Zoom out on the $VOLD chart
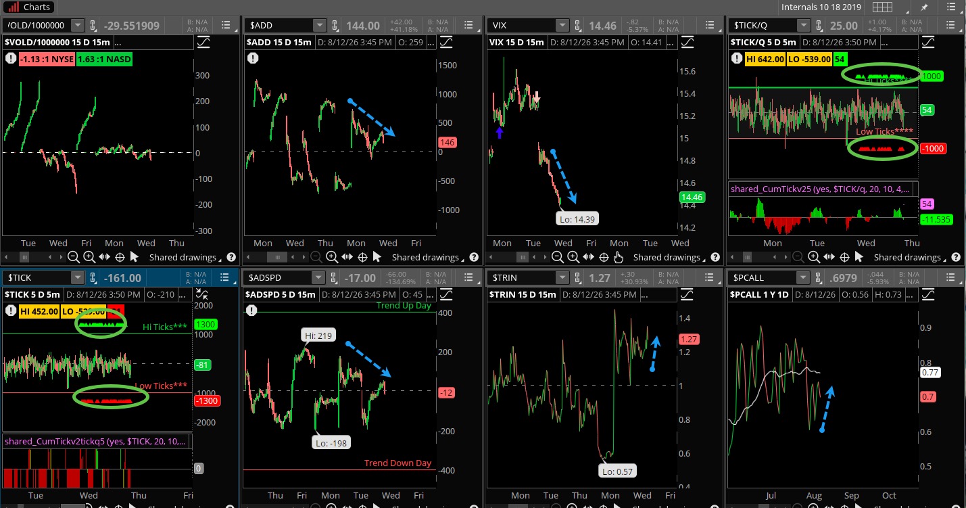 [75, 257]
